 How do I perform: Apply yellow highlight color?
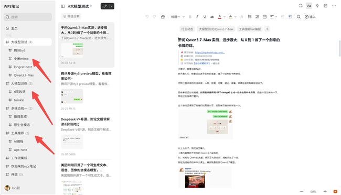[x=230, y=17]
